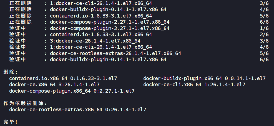Click docker-compose-plugin package in the 正在删除 row
The width and height of the screenshot is (274, 126).
pos(110,22)
